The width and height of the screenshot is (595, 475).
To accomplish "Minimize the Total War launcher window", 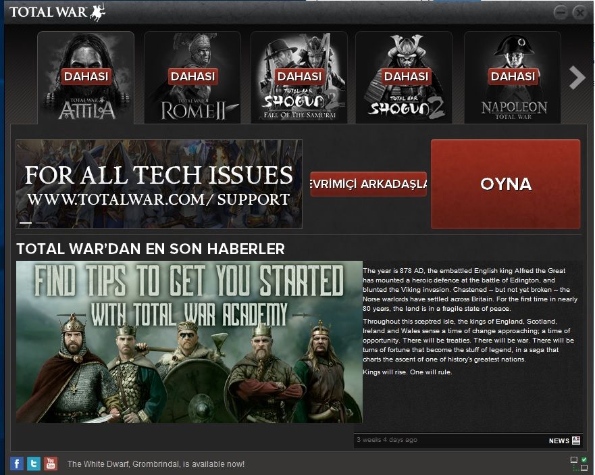I will [560, 13].
